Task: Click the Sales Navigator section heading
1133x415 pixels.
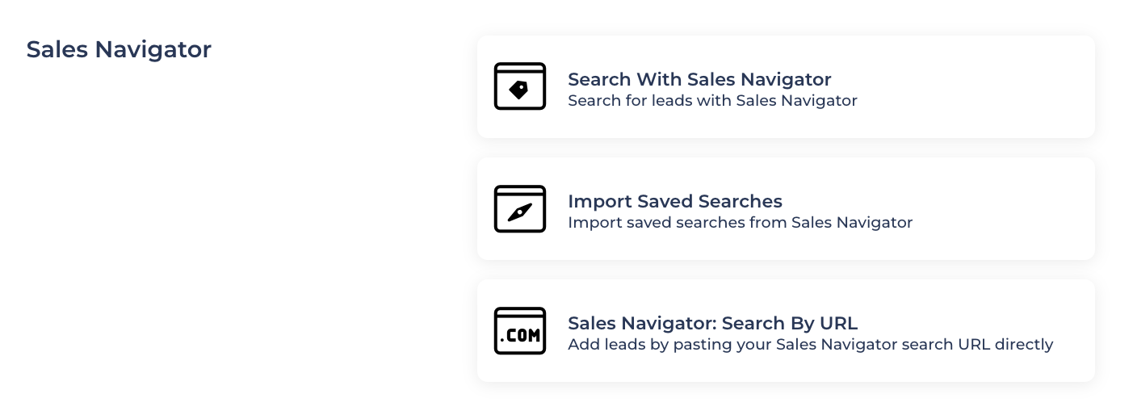Action: (x=119, y=49)
